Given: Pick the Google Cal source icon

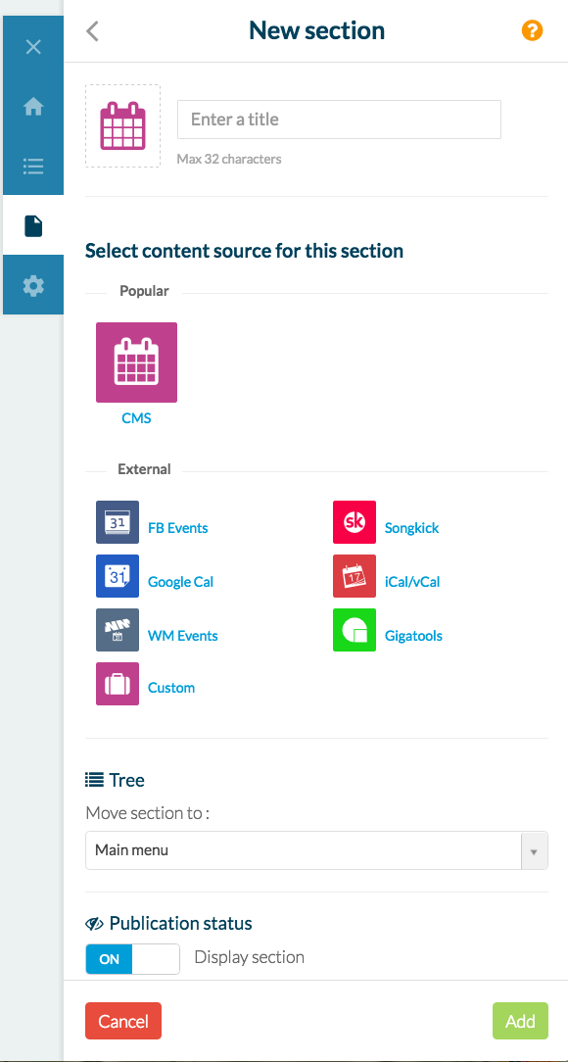Looking at the screenshot, I should click(x=118, y=576).
